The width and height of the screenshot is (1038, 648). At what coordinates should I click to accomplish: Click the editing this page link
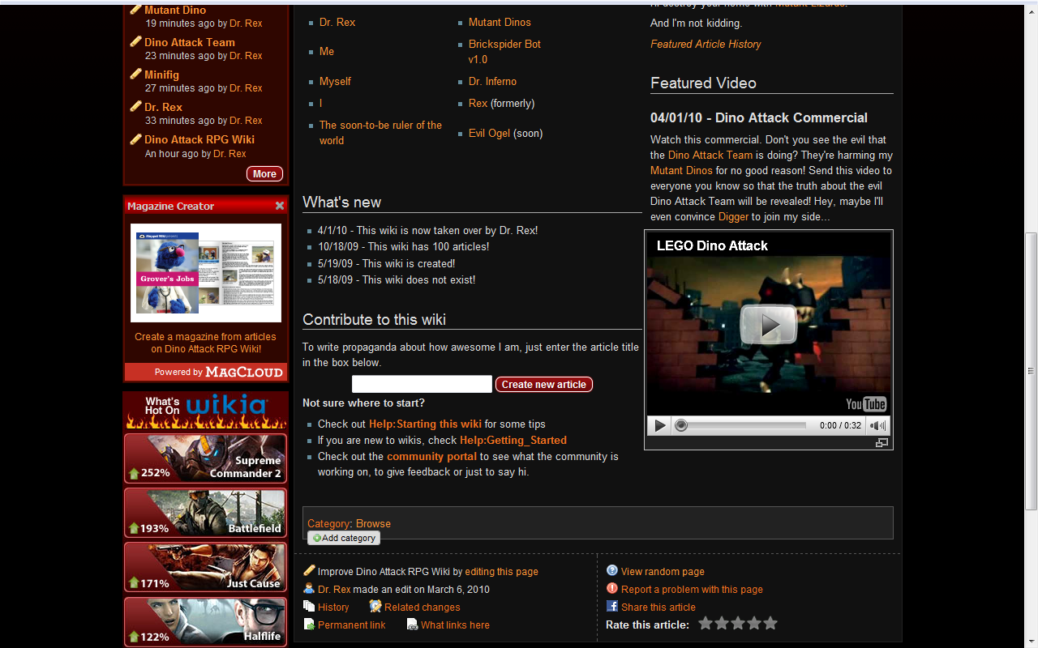point(501,571)
